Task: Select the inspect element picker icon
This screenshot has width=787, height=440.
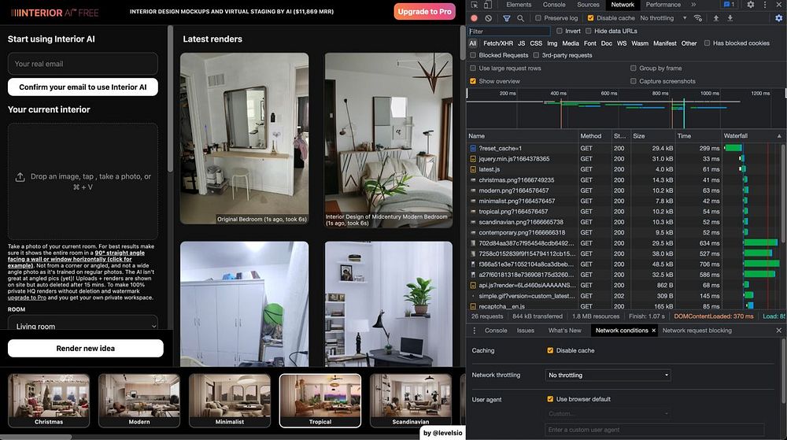Action: pyautogui.click(x=475, y=5)
